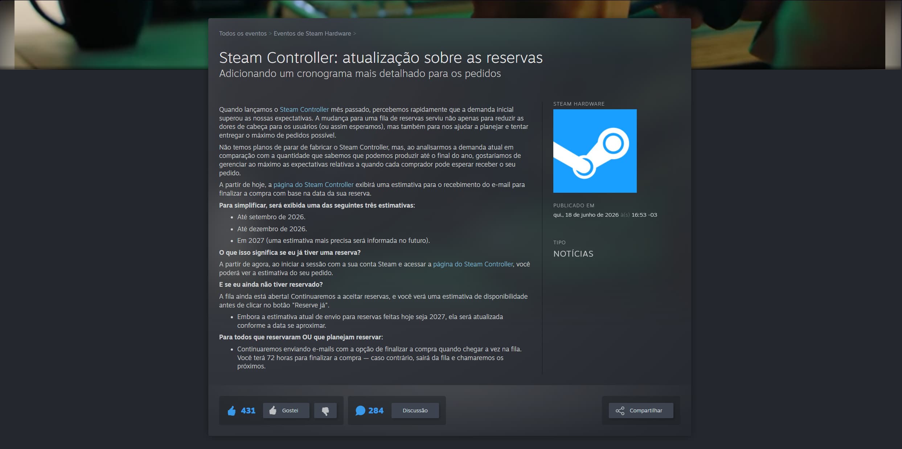Click heading 'Para todos que reservaram OU que planejam reservar:'

point(301,337)
